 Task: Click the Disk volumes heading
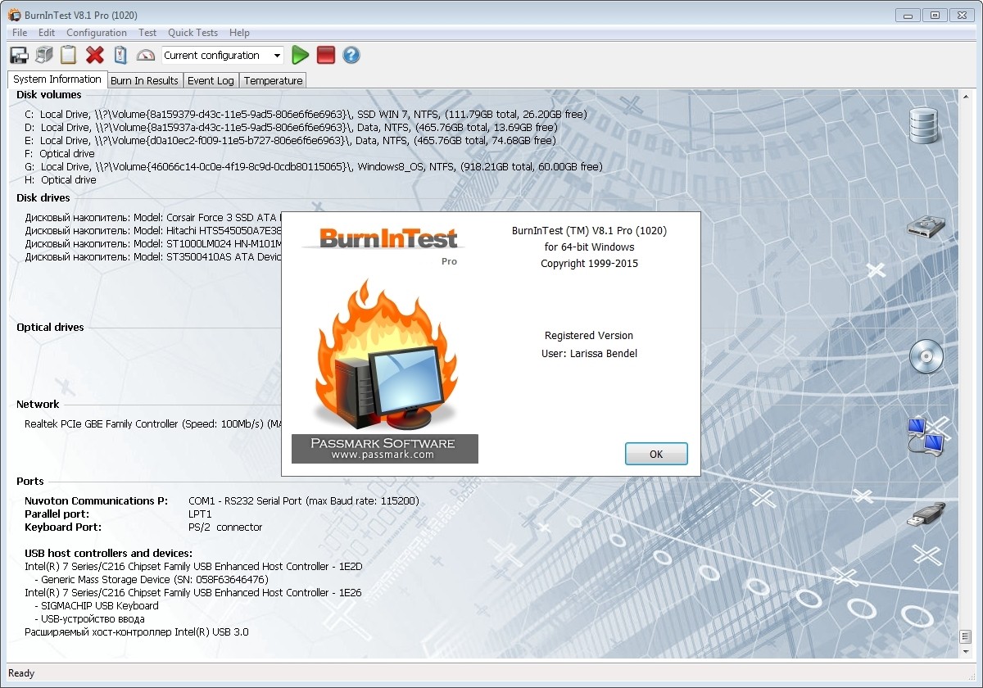click(x=49, y=94)
